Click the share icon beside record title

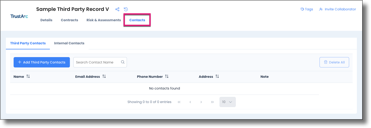pyautogui.click(x=117, y=9)
